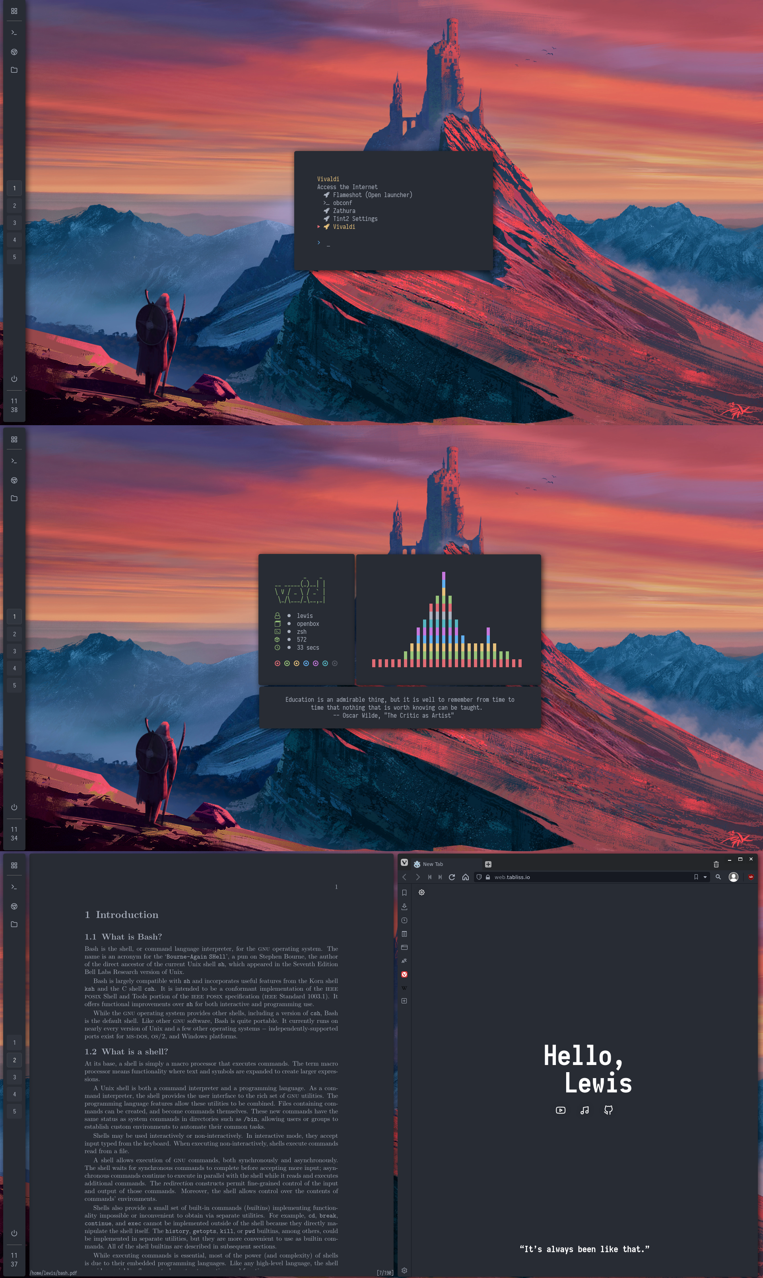Open the History side panel clock icon
This screenshot has width=763, height=1278.
coord(404,920)
